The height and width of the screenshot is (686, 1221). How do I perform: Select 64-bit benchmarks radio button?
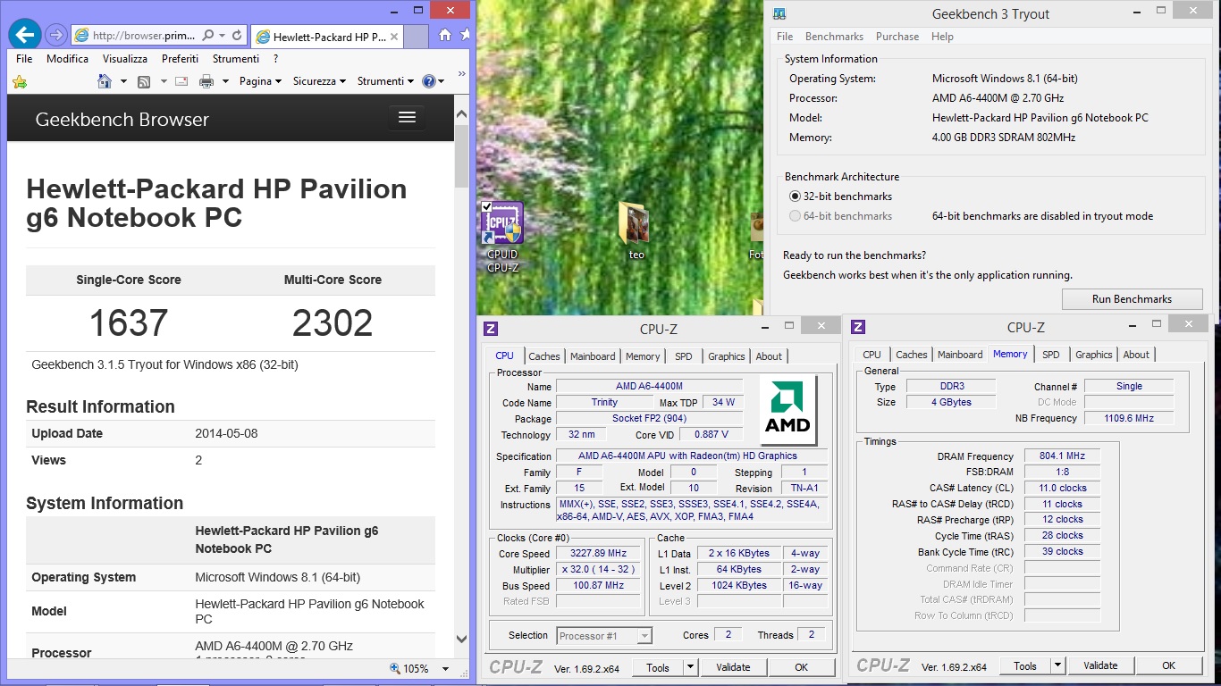pos(795,216)
